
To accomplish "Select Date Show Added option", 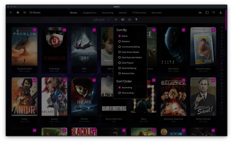I will tap(129, 52).
